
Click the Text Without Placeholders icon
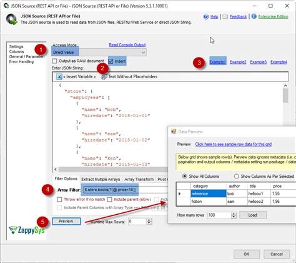(x=104, y=77)
